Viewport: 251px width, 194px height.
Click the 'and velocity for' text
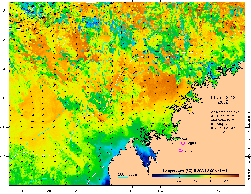coord(223,120)
